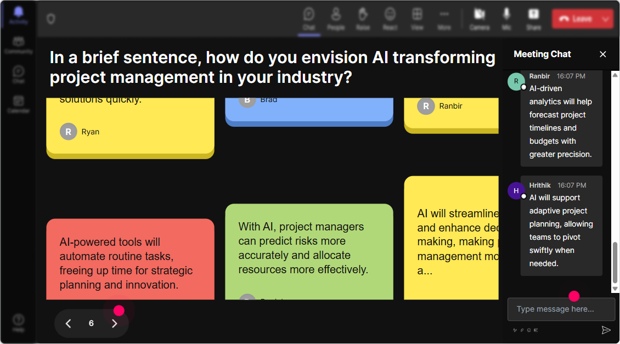Select the green project managers predict risks note
The height and width of the screenshot is (344, 620).
[309, 252]
